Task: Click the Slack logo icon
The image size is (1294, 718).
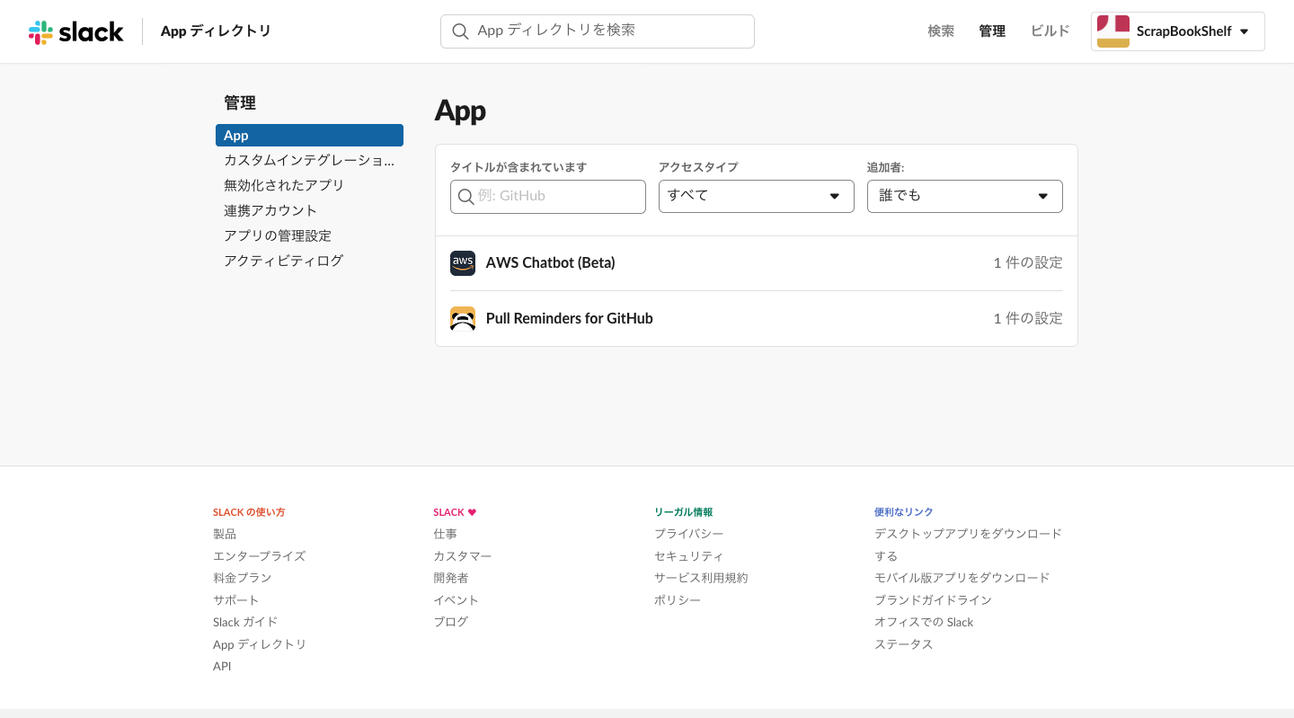Action: (x=41, y=32)
